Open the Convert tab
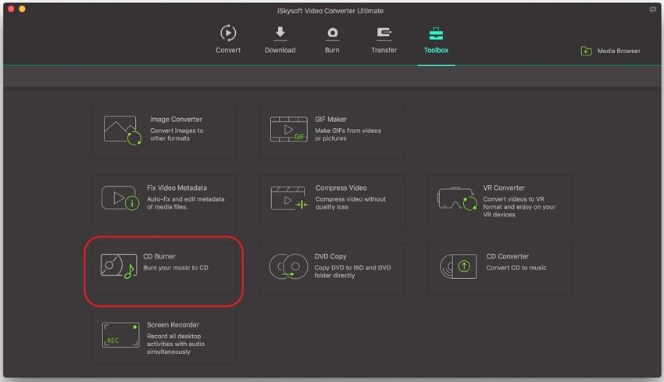The image size is (664, 382). [227, 39]
